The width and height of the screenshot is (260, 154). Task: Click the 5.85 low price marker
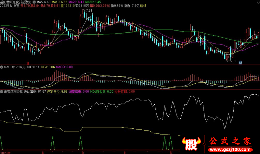[x=231, y=61]
